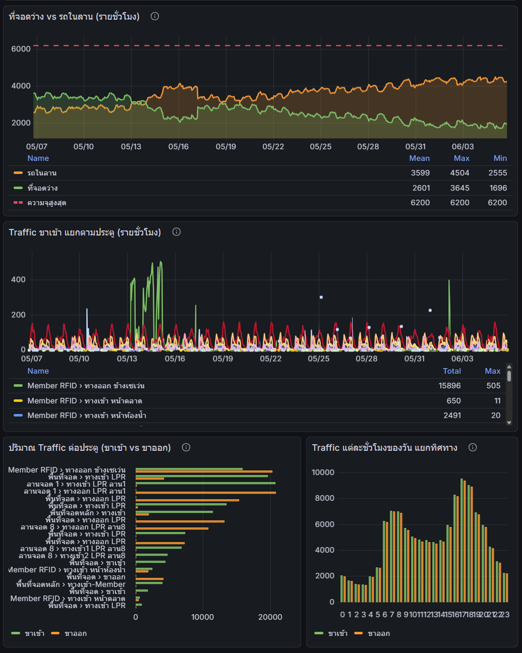Click the 10000 y-axis label in hourly chart

[x=323, y=472]
